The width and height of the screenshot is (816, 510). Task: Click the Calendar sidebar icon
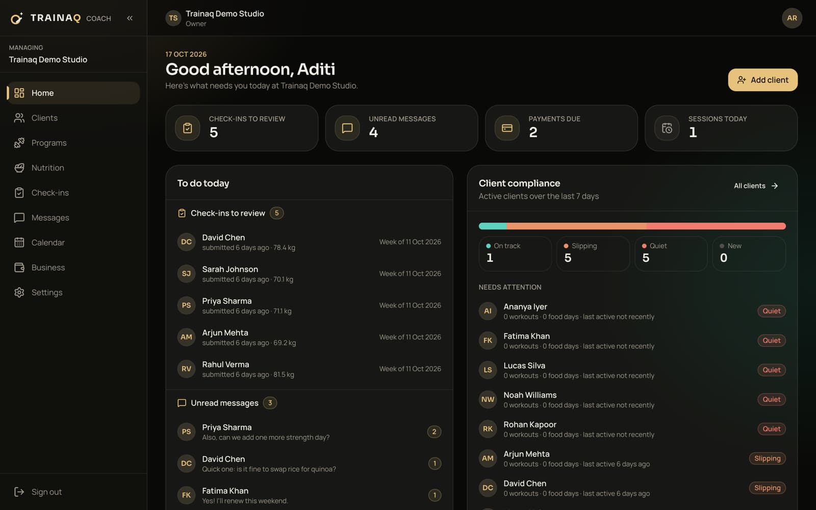(x=19, y=242)
